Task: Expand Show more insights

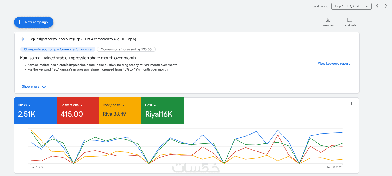Action: tap(34, 87)
